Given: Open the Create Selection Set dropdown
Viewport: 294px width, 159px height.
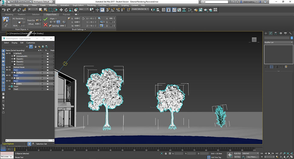Looking at the screenshot, I should click(140, 9).
